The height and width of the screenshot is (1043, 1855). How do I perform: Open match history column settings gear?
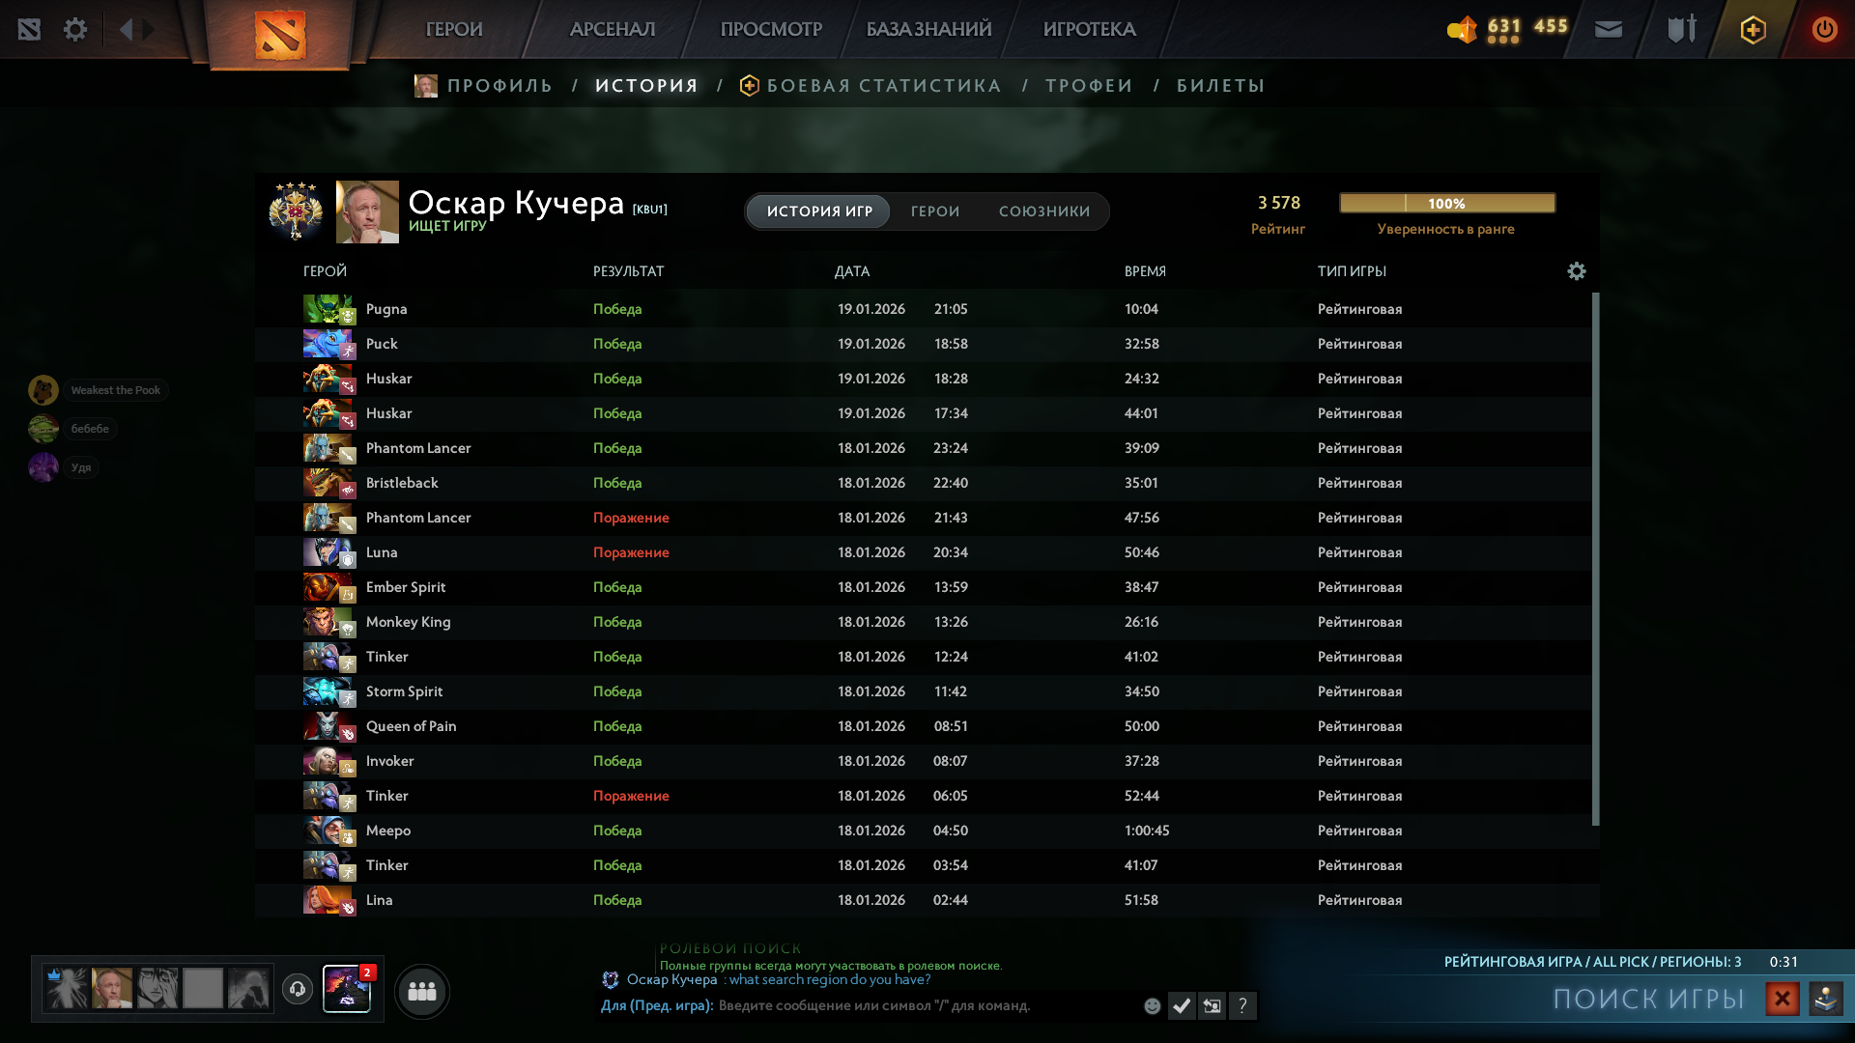point(1576,271)
